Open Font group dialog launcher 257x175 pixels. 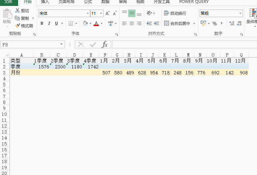(x=117, y=34)
